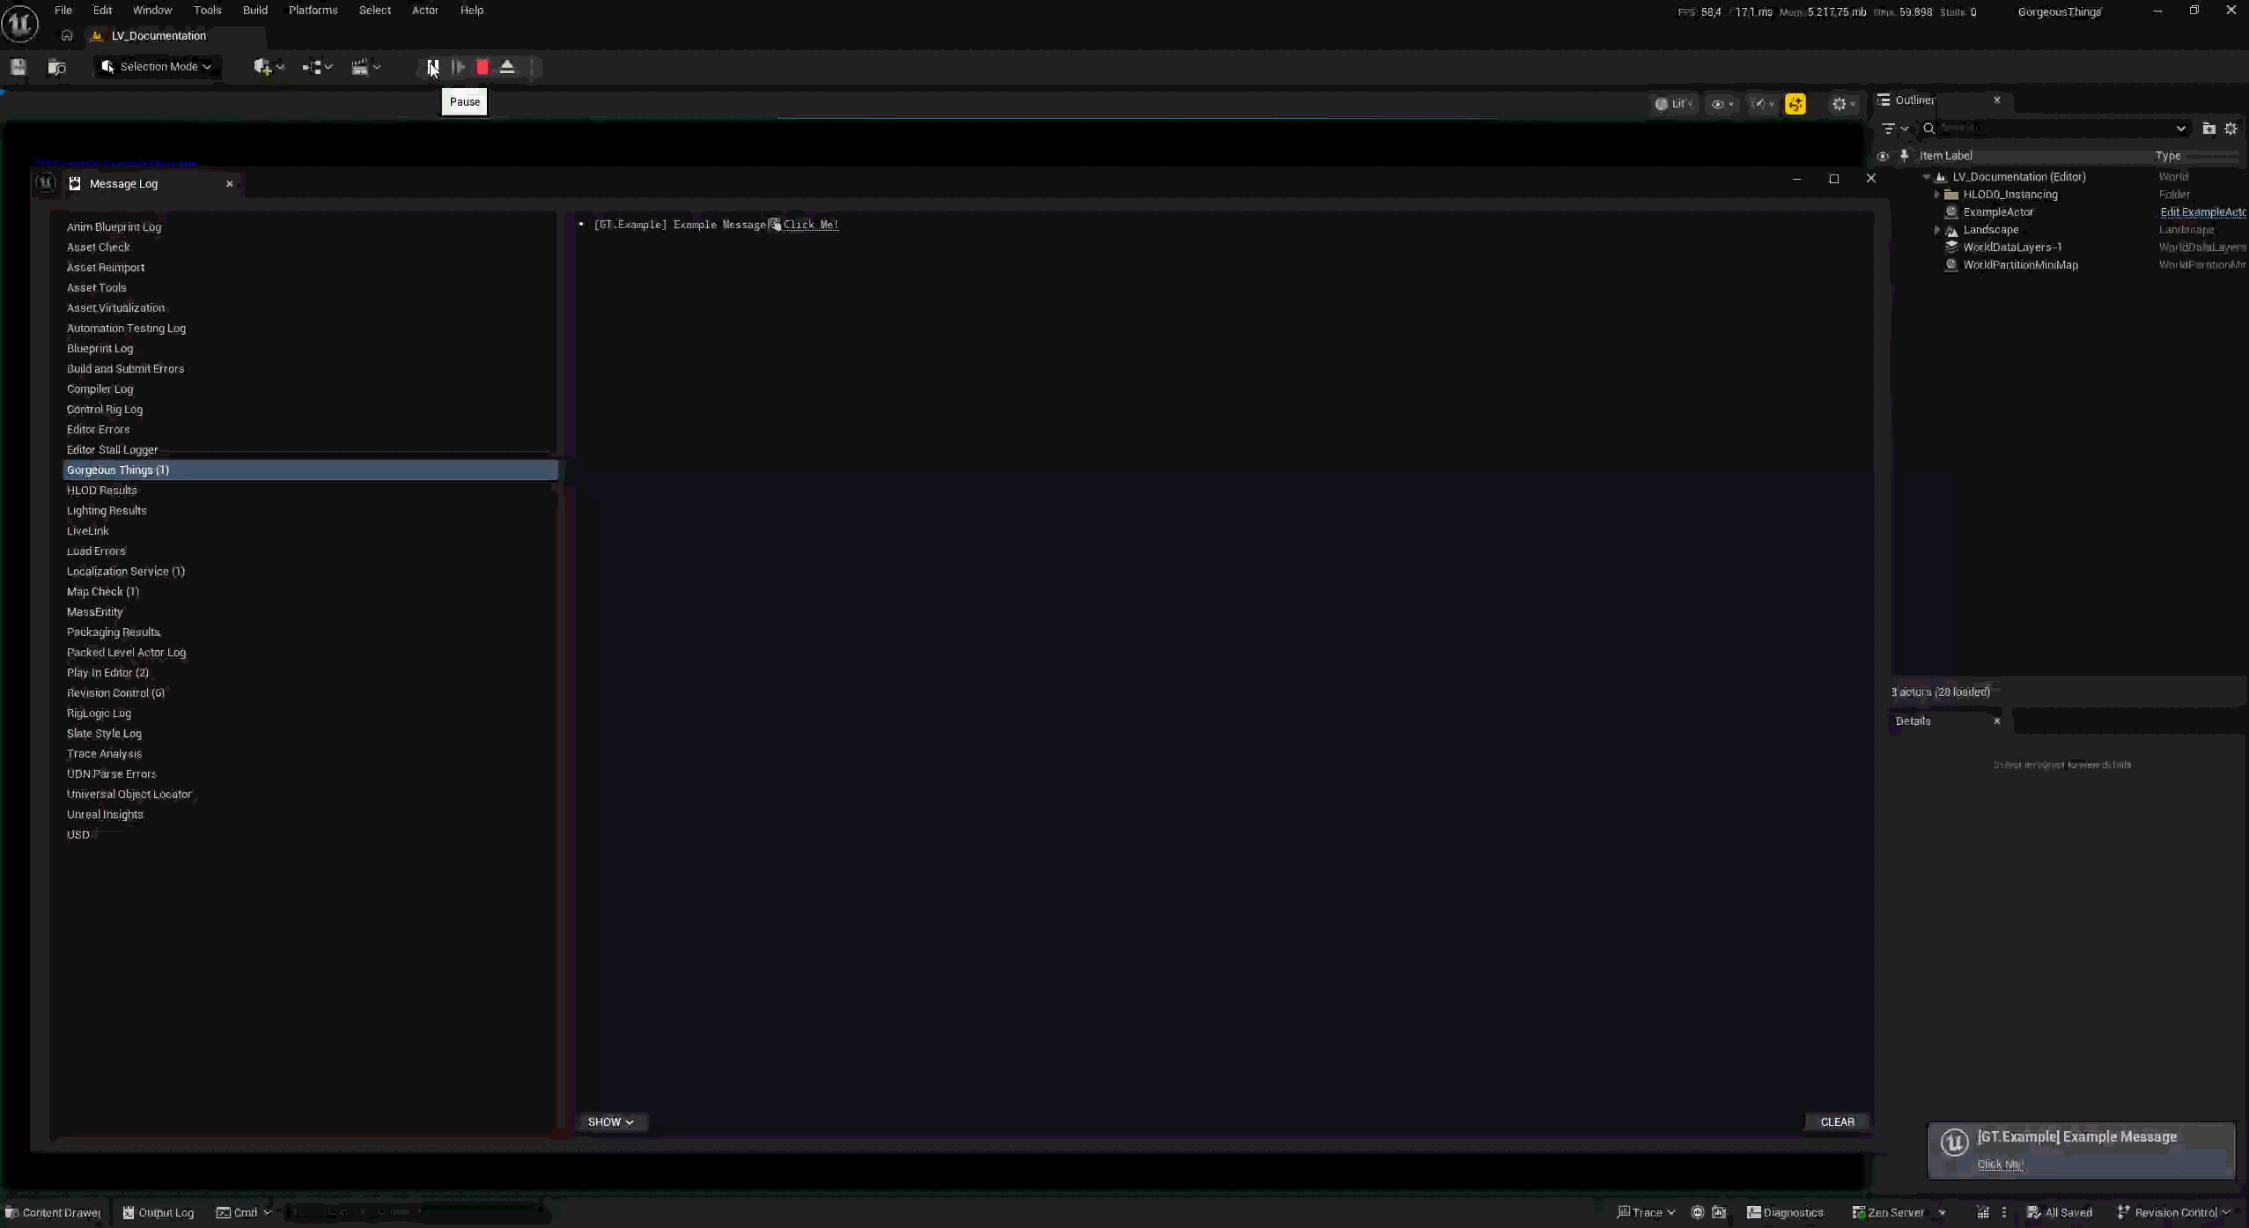Screen dimensions: 2249x1228
Task: Open the Selection Mode dropdown
Action: click(x=157, y=67)
